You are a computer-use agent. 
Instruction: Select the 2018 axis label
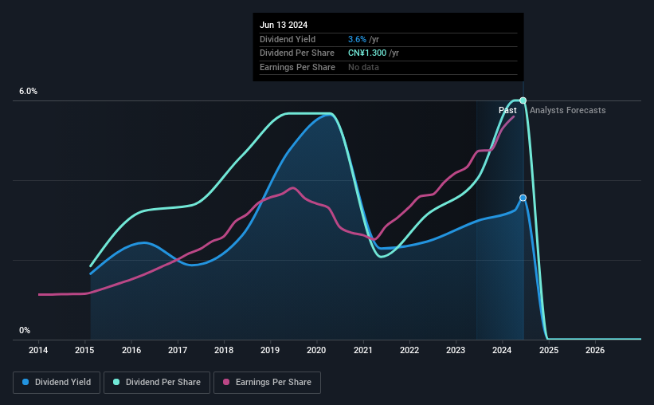(x=224, y=350)
